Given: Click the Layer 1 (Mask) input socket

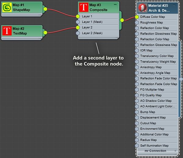Looking at the screenshot, I should pos(78,22).
